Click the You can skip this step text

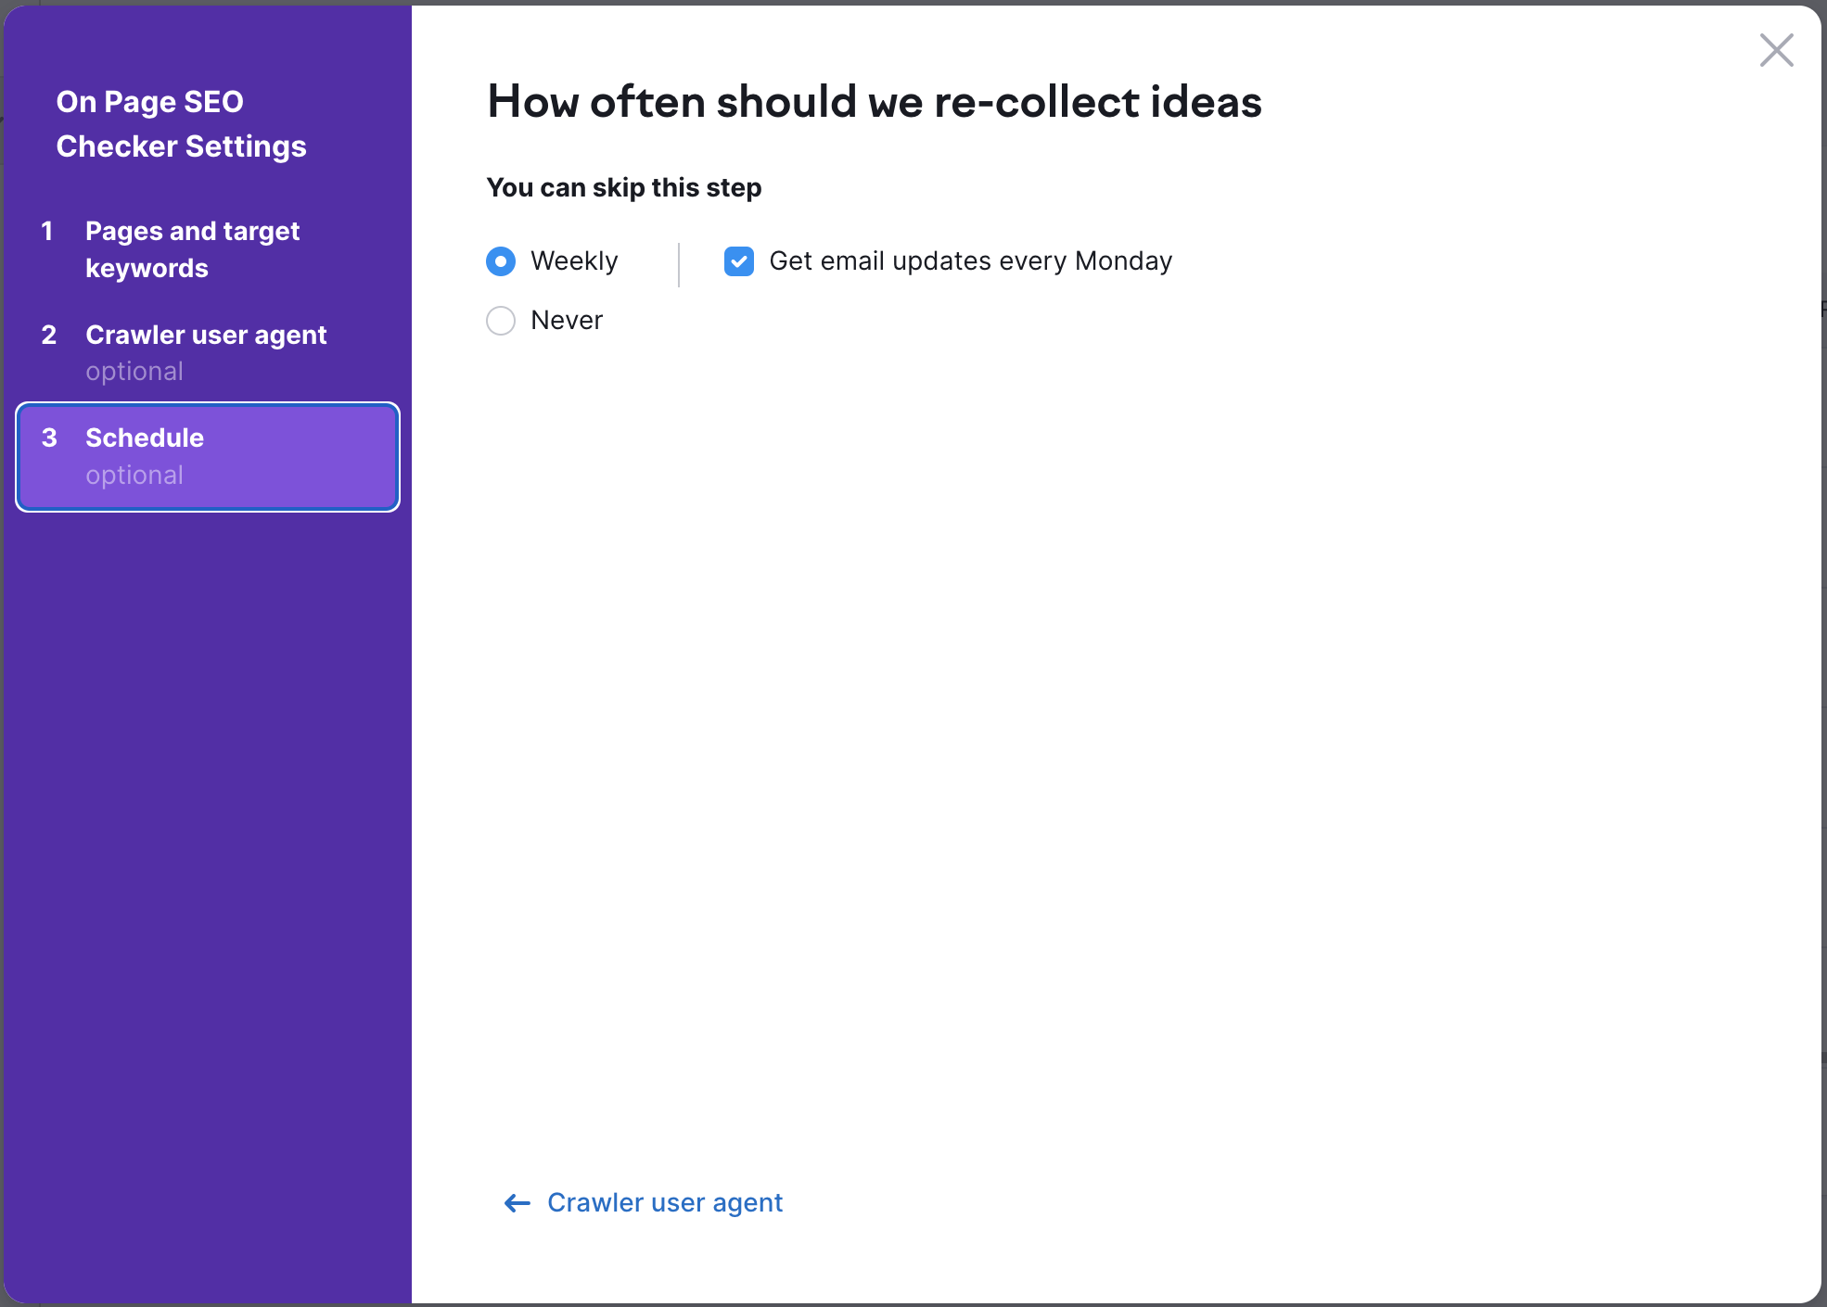coord(623,187)
